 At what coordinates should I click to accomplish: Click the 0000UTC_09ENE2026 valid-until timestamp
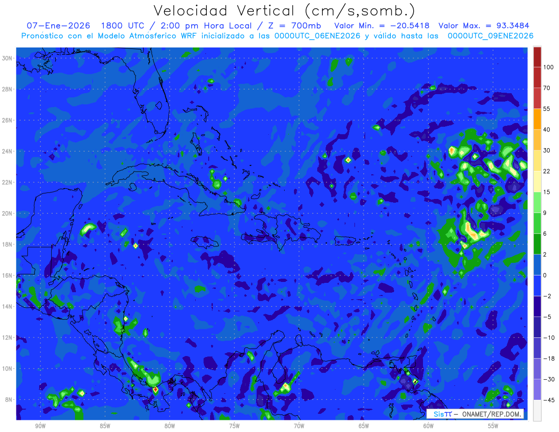click(x=491, y=36)
